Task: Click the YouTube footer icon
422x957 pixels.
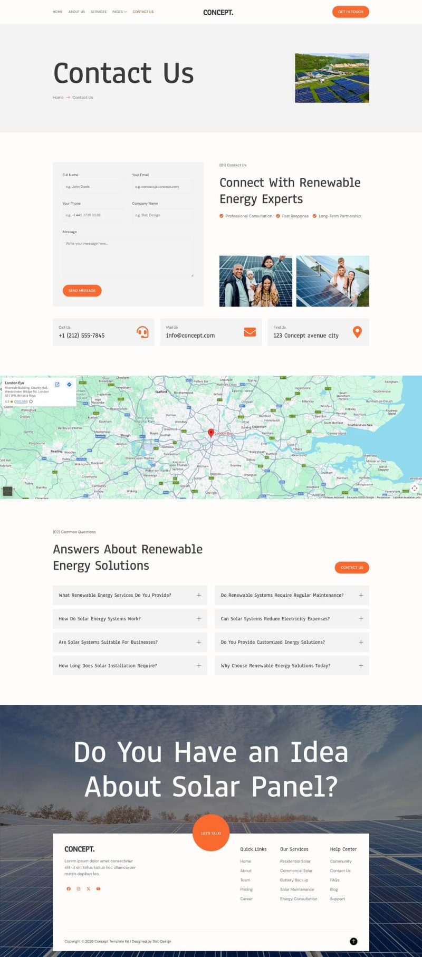Action: pos(98,889)
